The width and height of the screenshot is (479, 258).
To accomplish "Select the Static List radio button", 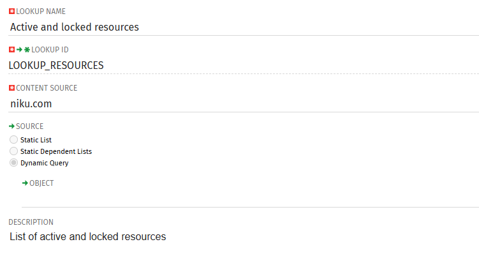I will click(13, 140).
